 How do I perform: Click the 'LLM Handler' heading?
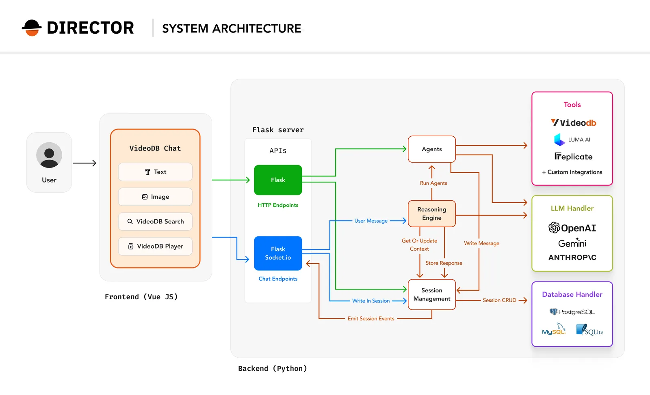[x=572, y=208]
